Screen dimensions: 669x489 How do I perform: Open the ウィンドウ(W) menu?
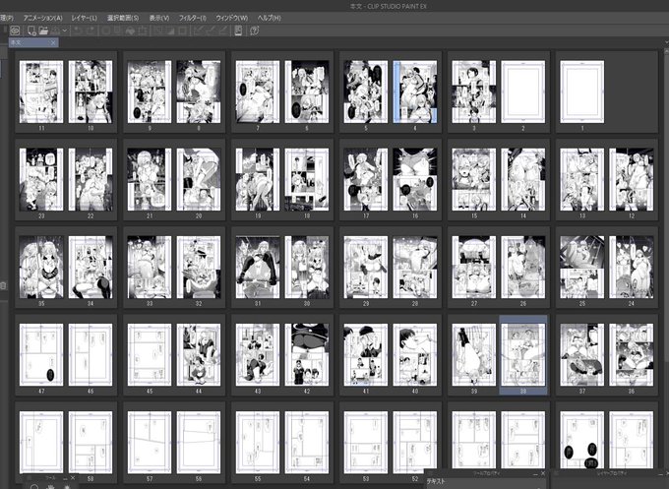(x=231, y=18)
